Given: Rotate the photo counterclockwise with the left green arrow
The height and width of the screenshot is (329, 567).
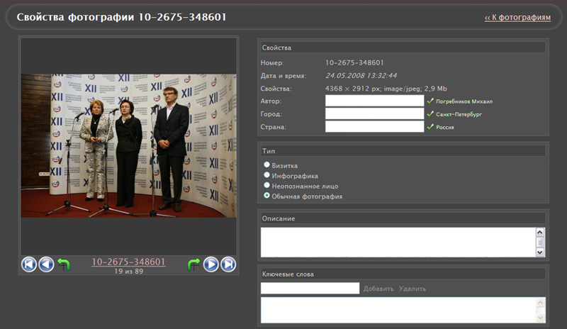Looking at the screenshot, I should 64,264.
